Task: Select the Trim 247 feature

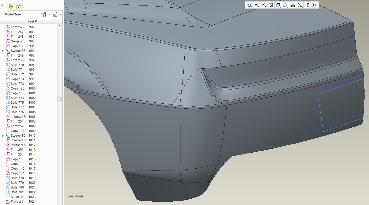Action: 17,32
